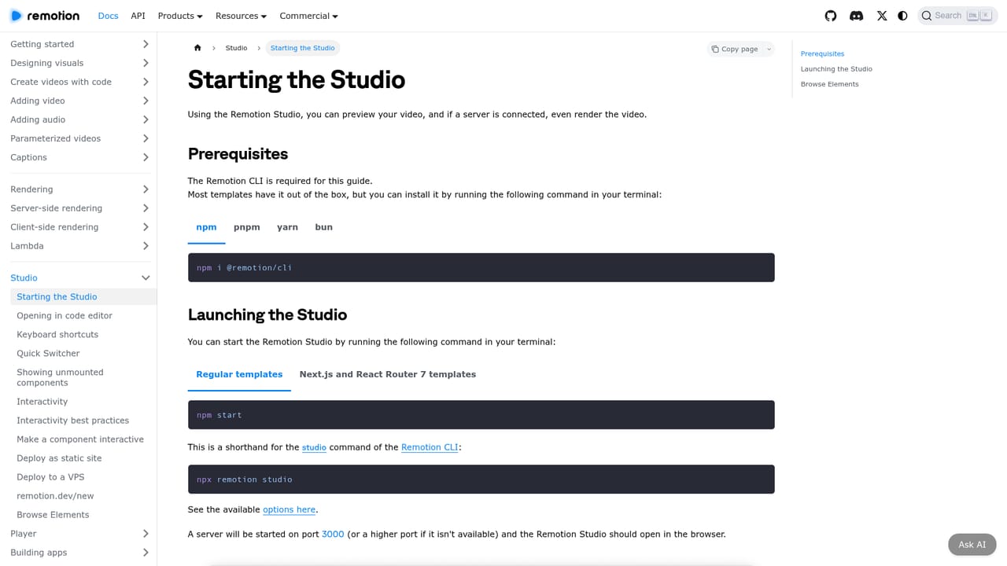
Task: Jump to Launching the Studio in contents
Action: tap(836, 69)
